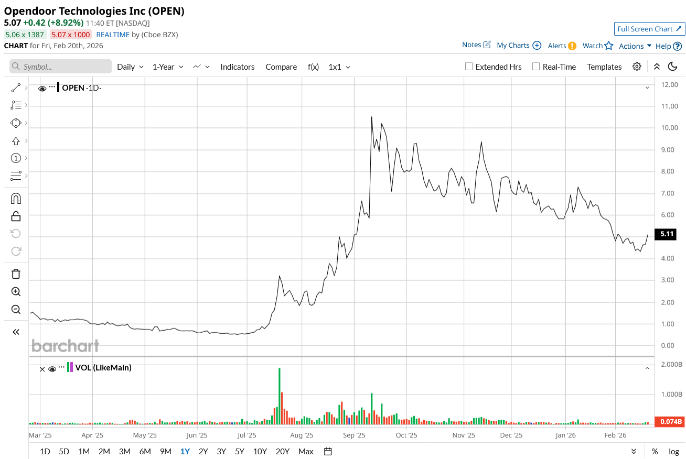686x459 pixels.
Task: Select the 5D time range
Action: click(x=64, y=452)
